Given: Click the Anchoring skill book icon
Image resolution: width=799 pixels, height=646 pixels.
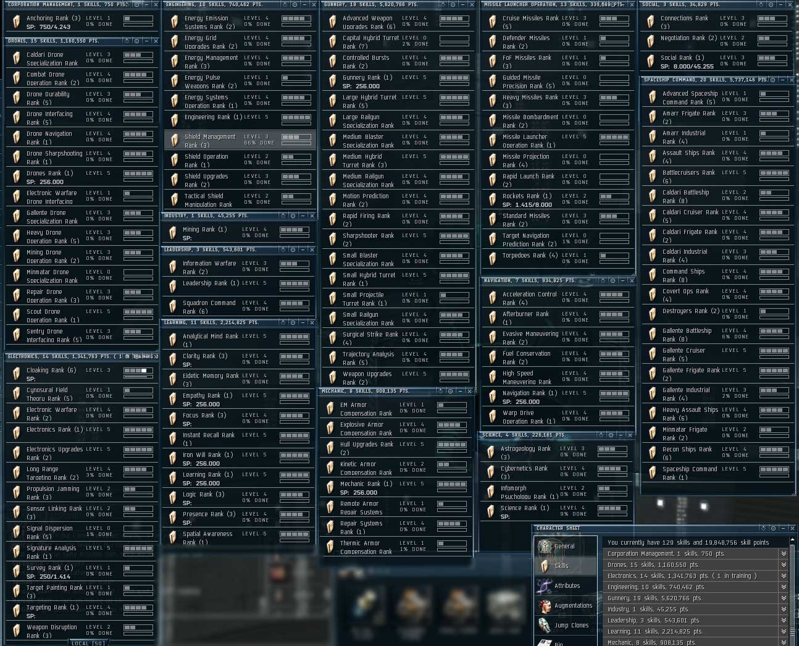Looking at the screenshot, I should pyautogui.click(x=17, y=22).
